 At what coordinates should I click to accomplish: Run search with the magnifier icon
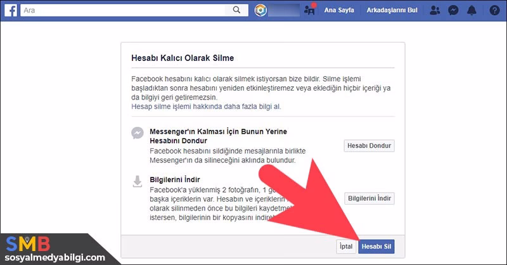coord(236,10)
